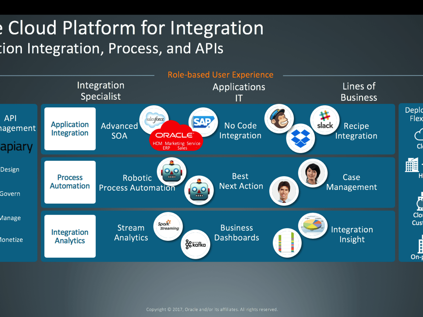Click the Salesforce cloud logo

tap(155, 119)
